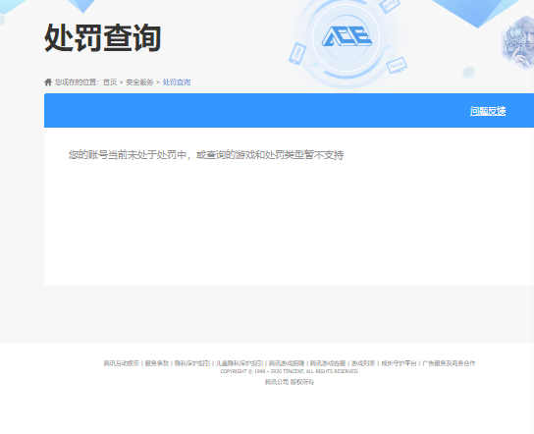The height and width of the screenshot is (434, 534).
Task: Open 服务条款 footer link
Action: click(x=157, y=363)
